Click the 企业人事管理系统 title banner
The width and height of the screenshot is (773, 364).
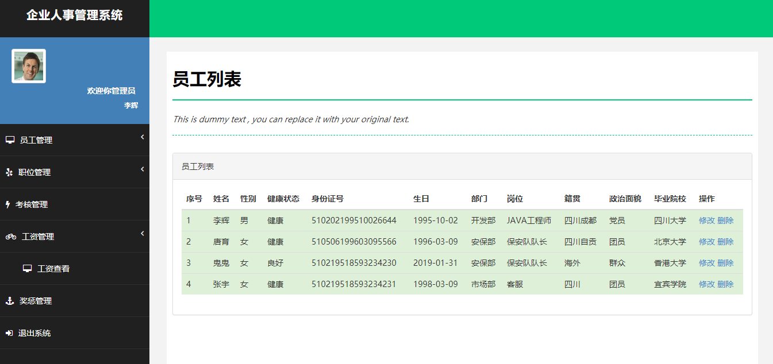(x=74, y=17)
